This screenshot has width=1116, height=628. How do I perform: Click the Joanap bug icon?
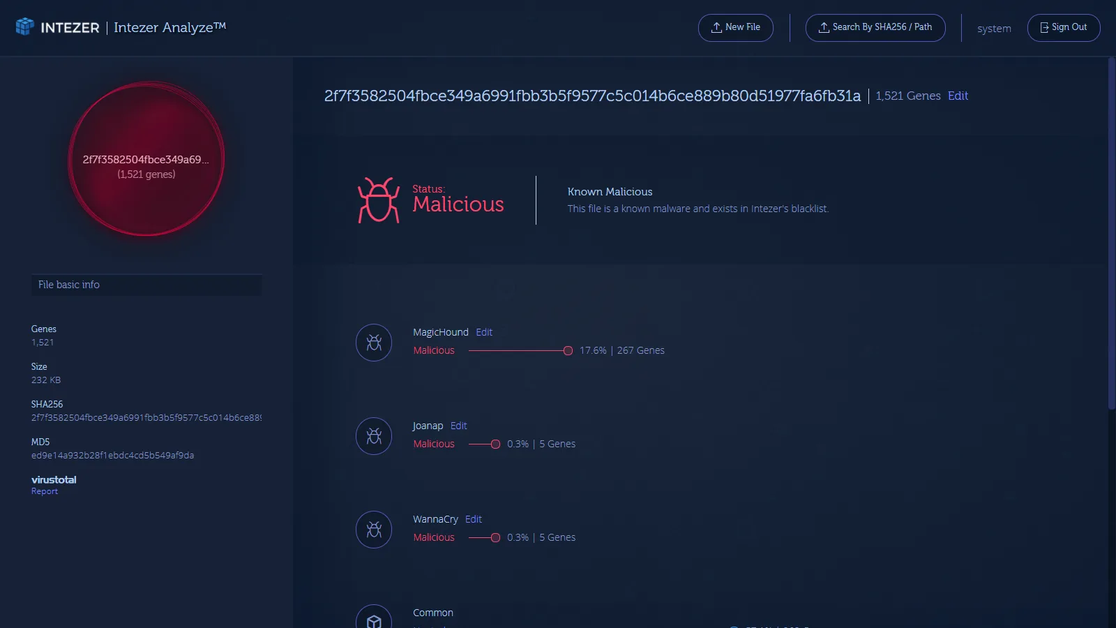pos(374,436)
